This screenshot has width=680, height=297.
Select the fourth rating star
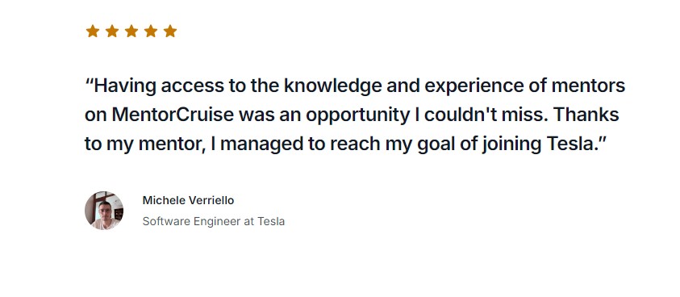pos(151,31)
